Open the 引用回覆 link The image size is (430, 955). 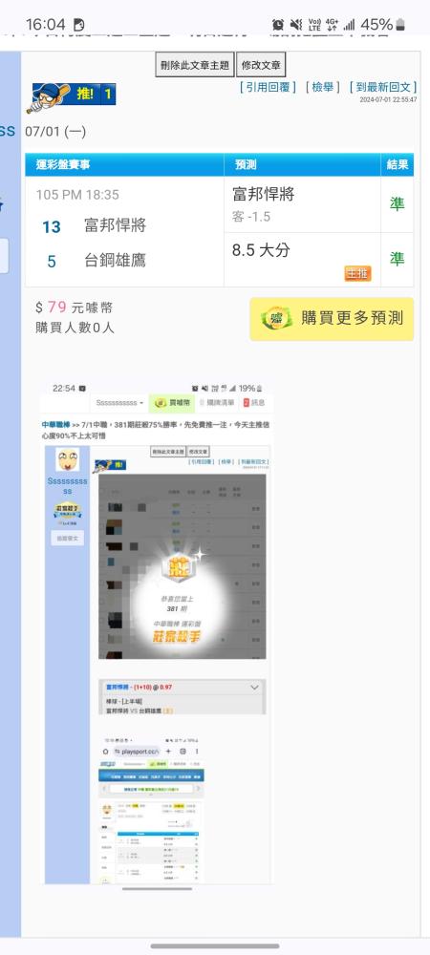[268, 87]
